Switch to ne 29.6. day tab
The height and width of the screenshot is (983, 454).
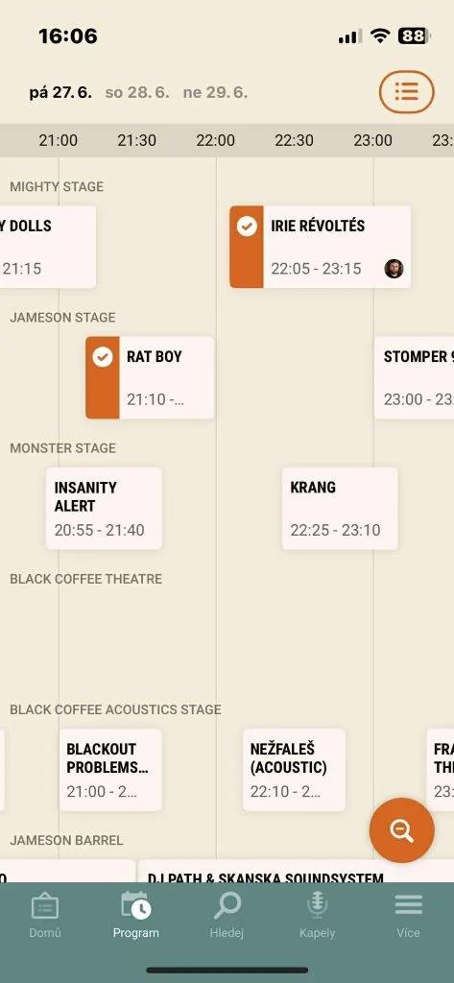pos(215,93)
